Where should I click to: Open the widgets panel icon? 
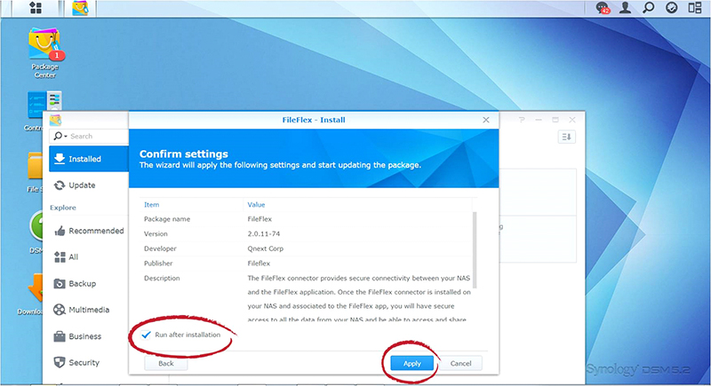tap(695, 8)
